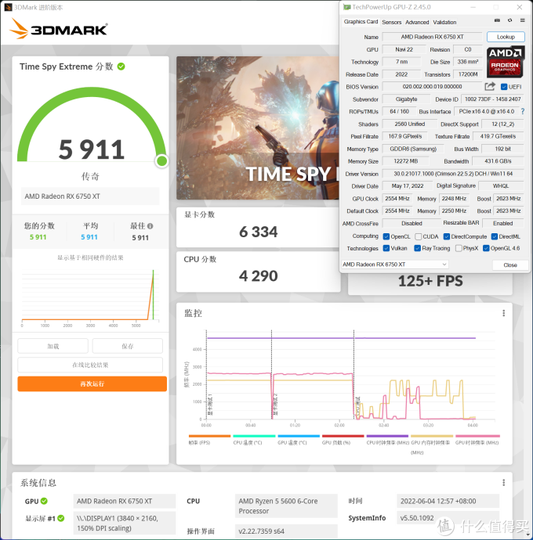
Task: Open the 监控 panel three-dot menu
Action: (503, 313)
